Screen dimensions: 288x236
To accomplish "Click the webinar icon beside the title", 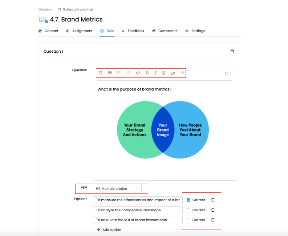I will (x=43, y=20).
